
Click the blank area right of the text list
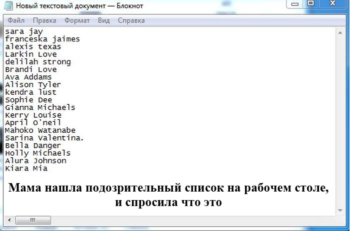pyautogui.click(x=225, y=100)
